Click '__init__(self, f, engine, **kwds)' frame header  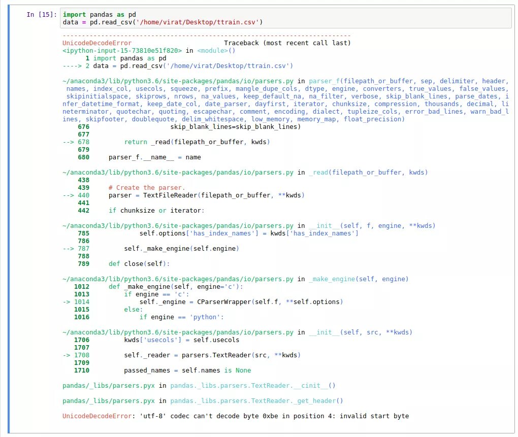(x=372, y=225)
